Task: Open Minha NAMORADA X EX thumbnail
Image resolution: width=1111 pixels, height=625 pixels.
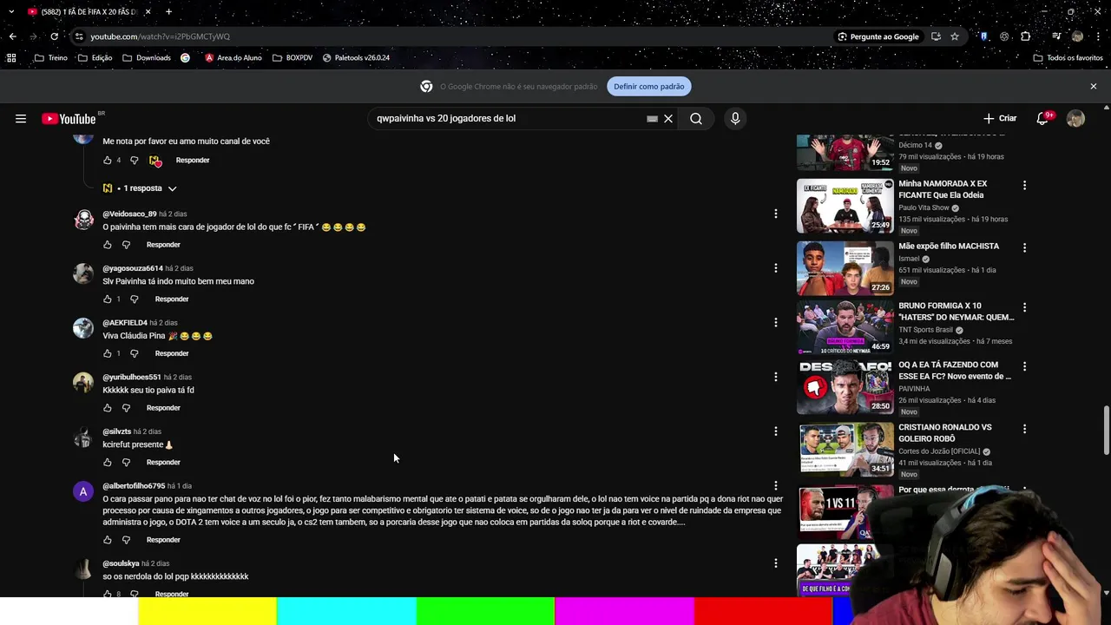Action: point(845,206)
